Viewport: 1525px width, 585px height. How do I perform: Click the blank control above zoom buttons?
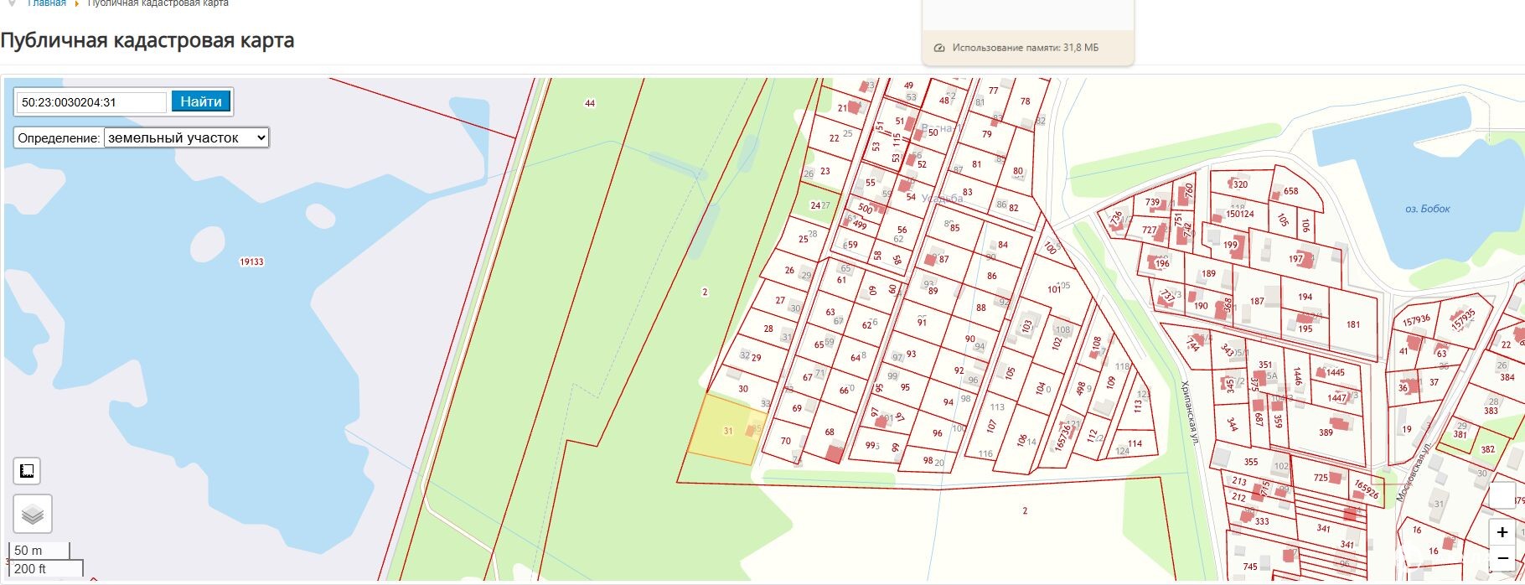pos(1502,495)
